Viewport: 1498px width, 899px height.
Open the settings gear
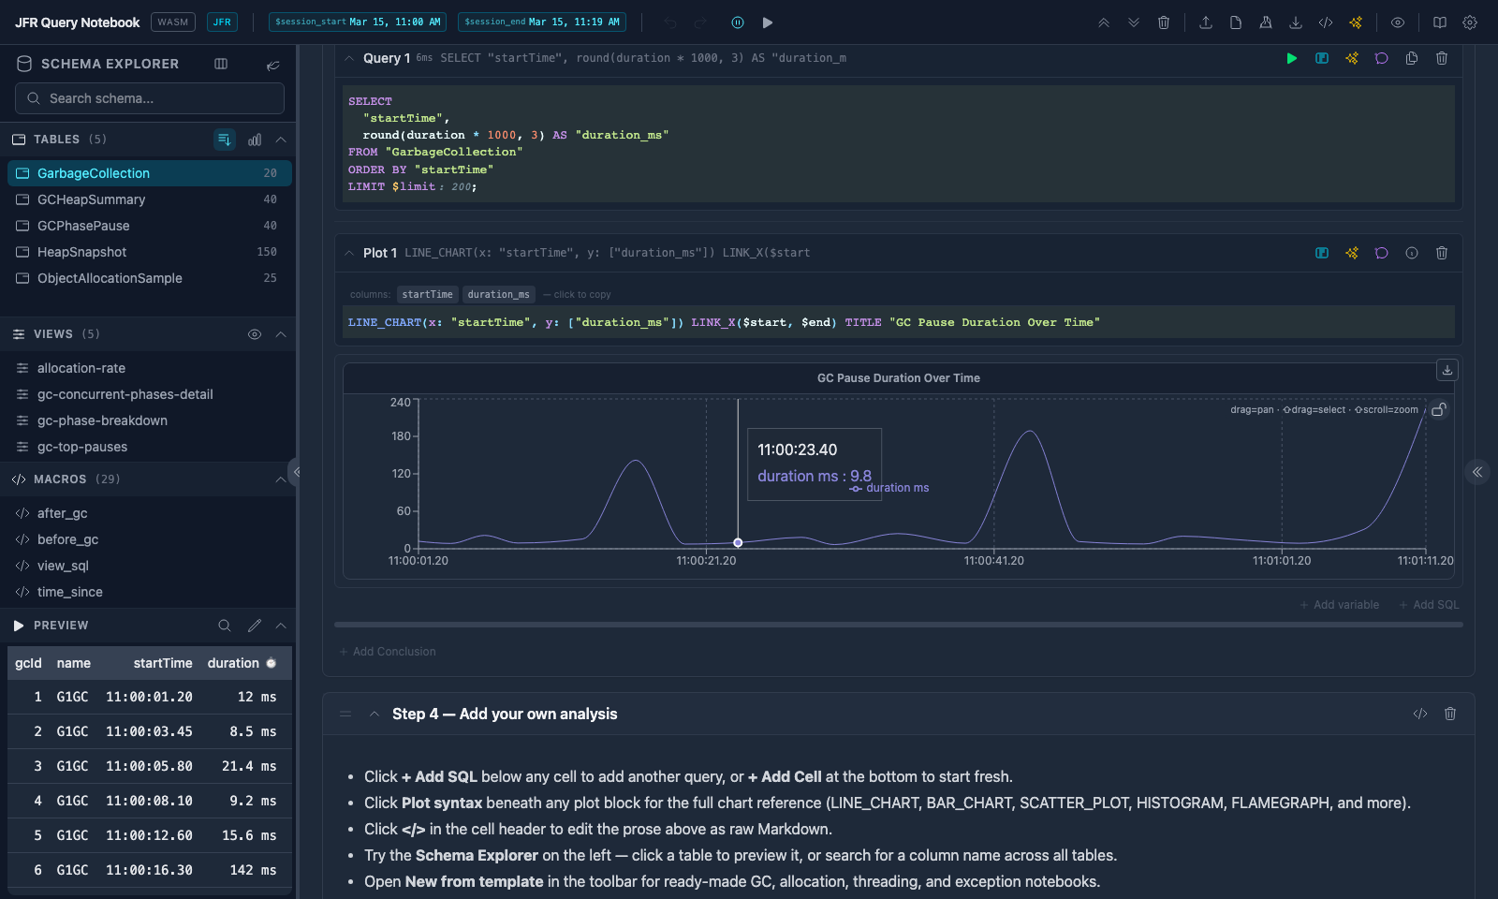coord(1470,22)
